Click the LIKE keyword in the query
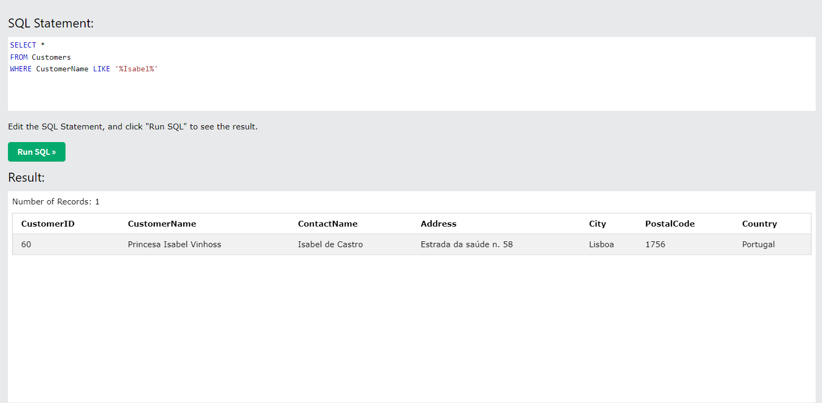Viewport: 822px width, 403px height. click(x=101, y=69)
